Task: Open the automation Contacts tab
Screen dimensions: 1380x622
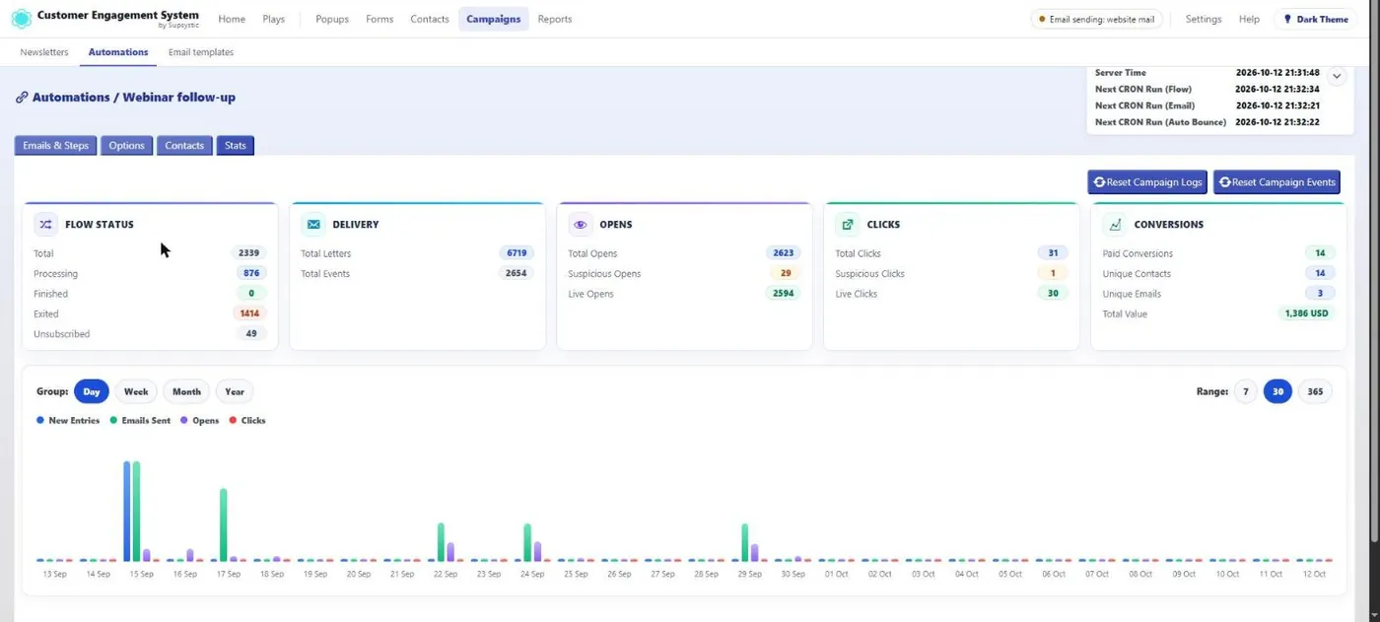Action: point(184,145)
